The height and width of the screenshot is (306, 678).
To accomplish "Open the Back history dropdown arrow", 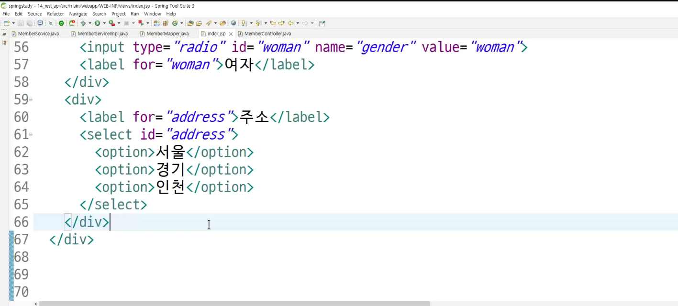I will tap(298, 23).
